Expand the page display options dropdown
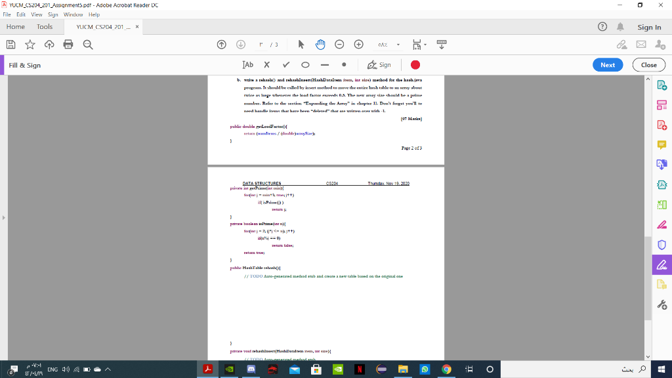Viewport: 672px width, 378px height. click(425, 45)
